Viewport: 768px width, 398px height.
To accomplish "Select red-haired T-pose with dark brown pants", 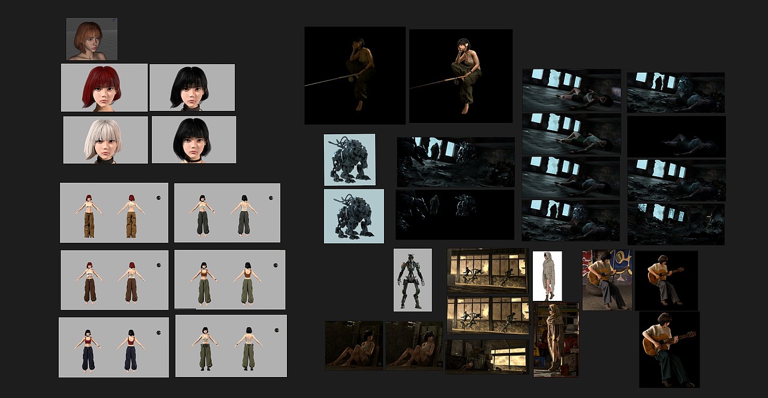I will [x=114, y=280].
